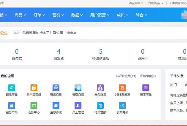Open the 掌中宝商品 hand icon
The height and width of the screenshot is (126, 187).
pos(34,88)
